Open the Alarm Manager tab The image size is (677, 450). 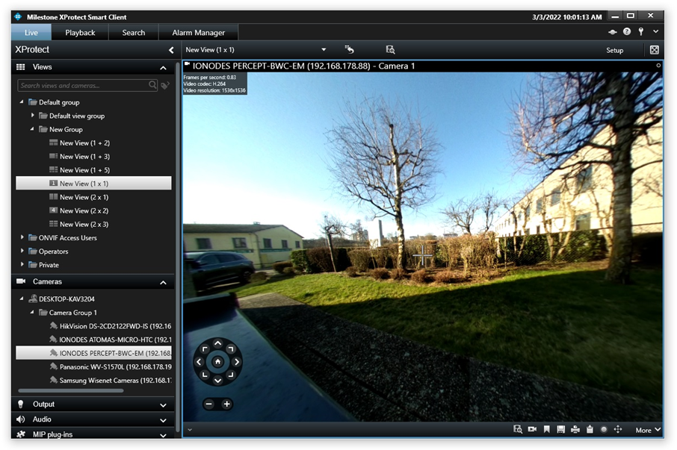(x=198, y=32)
